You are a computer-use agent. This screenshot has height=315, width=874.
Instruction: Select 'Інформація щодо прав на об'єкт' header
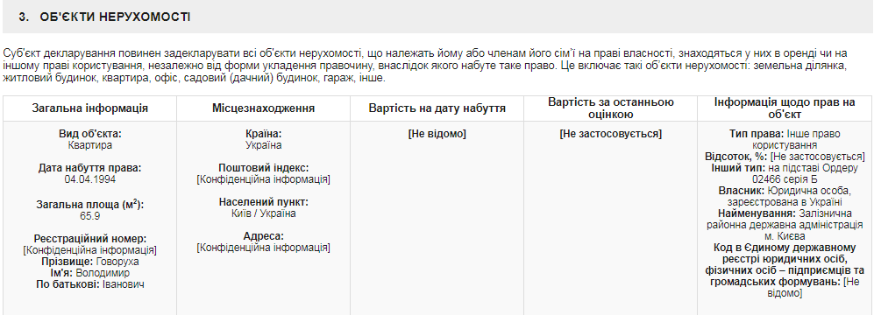(x=785, y=108)
